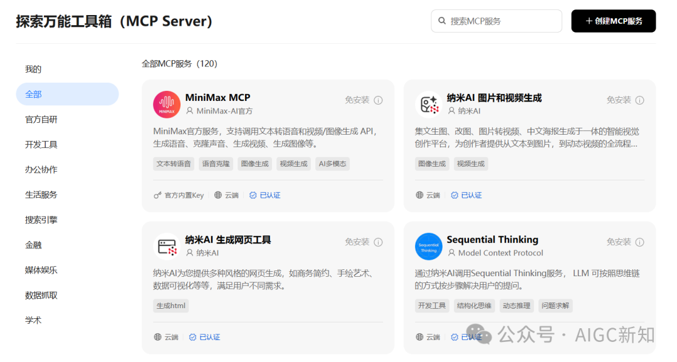Click the verified badge icon on the MiniMax MCP card
677x362 pixels.
253,195
